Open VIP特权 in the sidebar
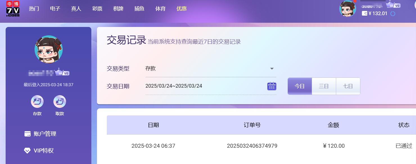This screenshot has height=164, width=416. [43, 151]
